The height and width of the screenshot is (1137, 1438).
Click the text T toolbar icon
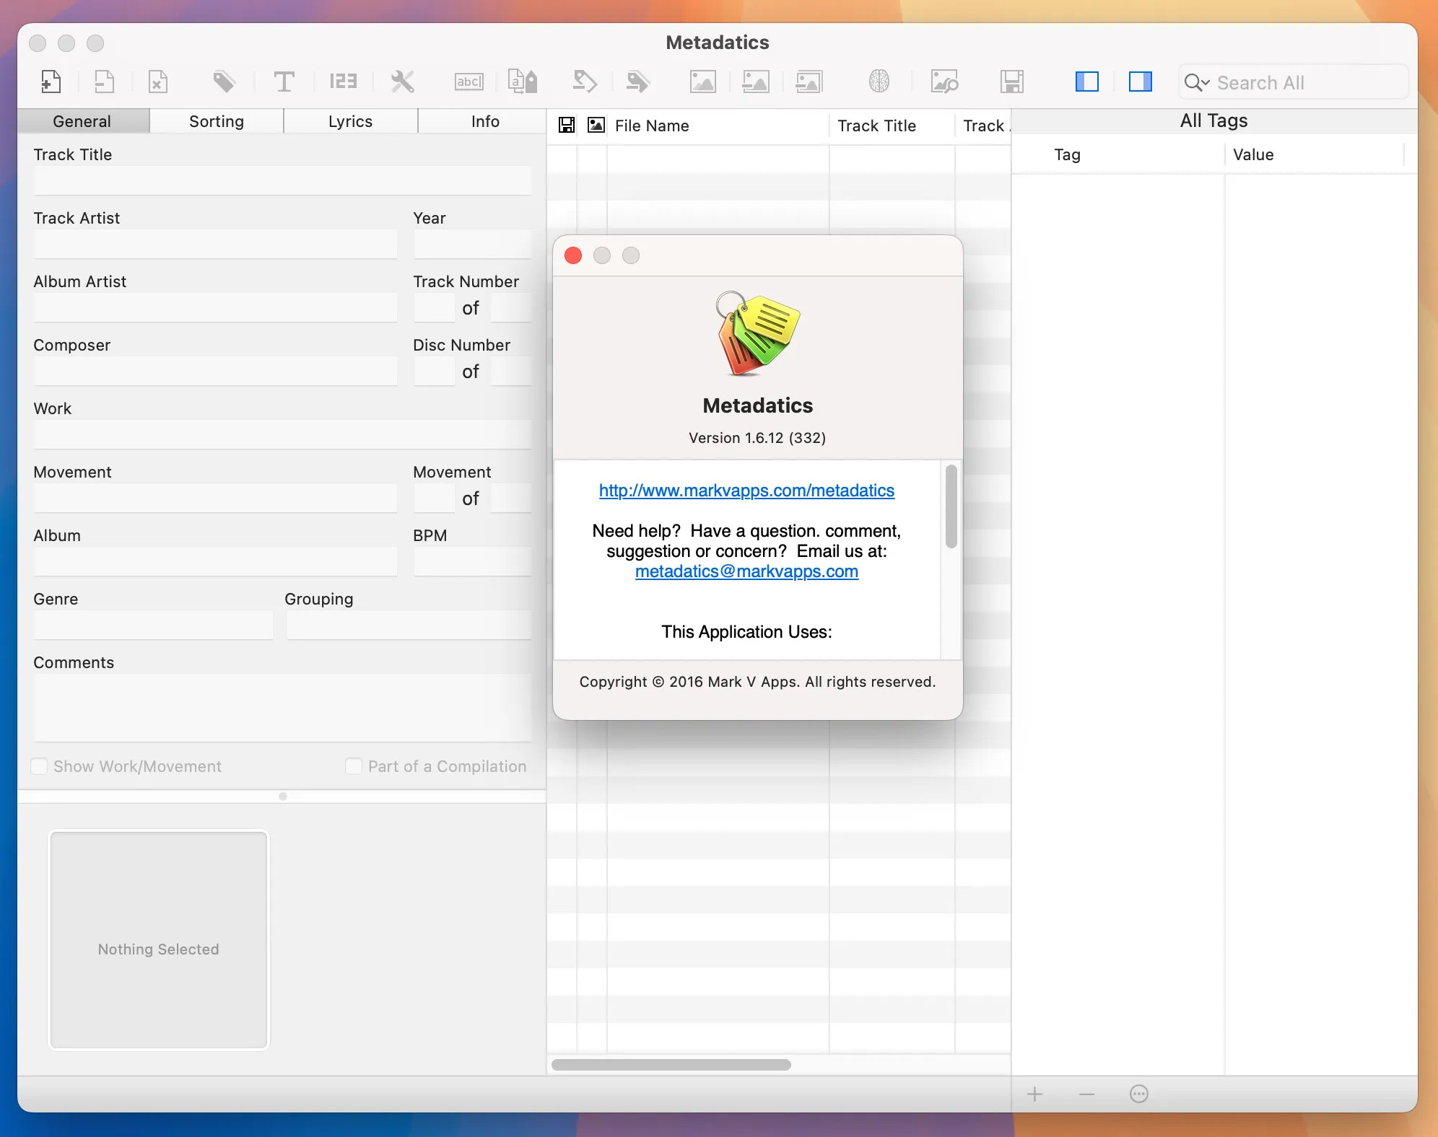pyautogui.click(x=284, y=82)
